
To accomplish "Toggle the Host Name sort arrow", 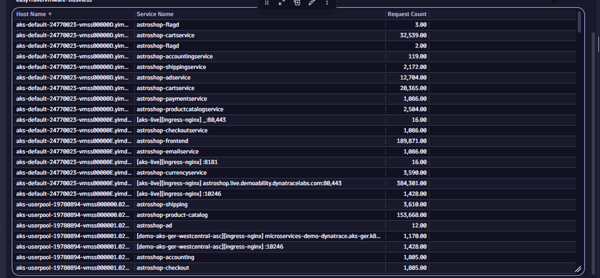I will tap(50, 14).
